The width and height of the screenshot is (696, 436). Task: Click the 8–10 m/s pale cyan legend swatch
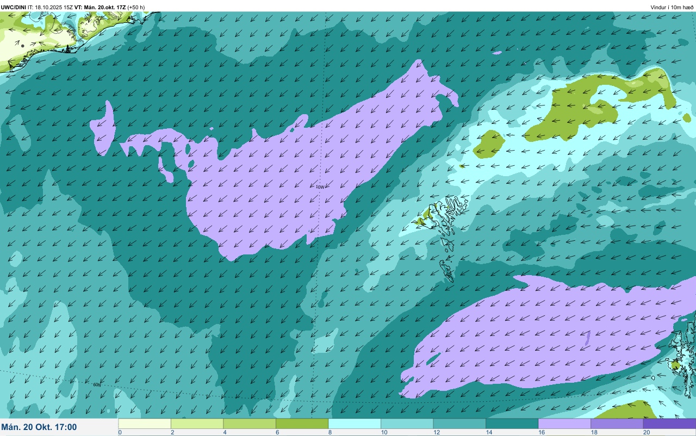(355, 423)
